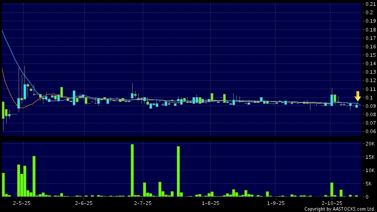Click the 20K volume axis label
The height and width of the screenshot is (212, 377).
click(369, 144)
